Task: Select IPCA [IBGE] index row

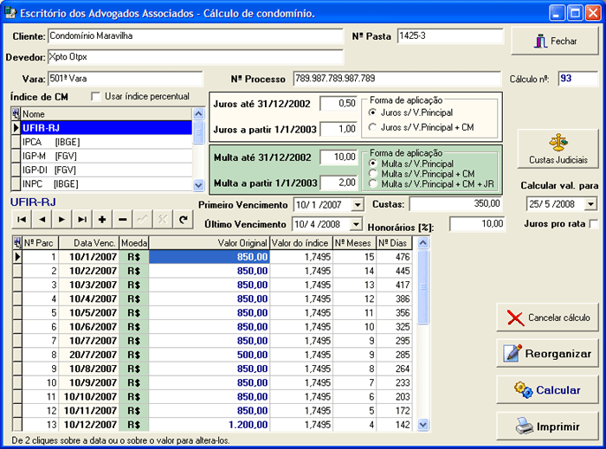Action: coord(106,142)
